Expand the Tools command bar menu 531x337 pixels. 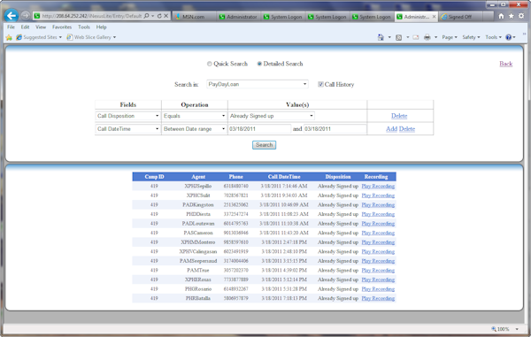click(x=494, y=37)
